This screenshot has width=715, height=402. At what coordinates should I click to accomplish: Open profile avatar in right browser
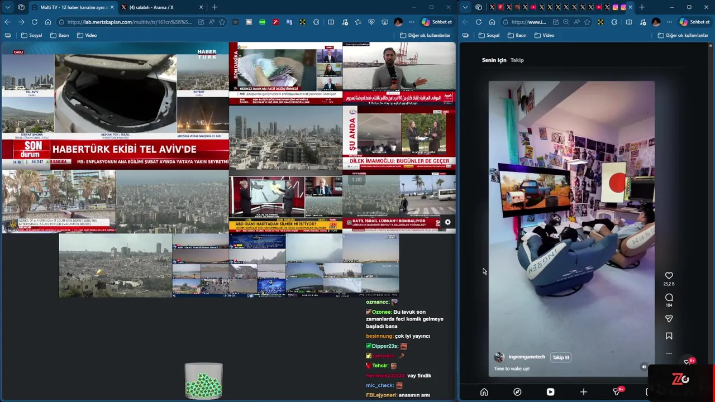[x=656, y=22]
